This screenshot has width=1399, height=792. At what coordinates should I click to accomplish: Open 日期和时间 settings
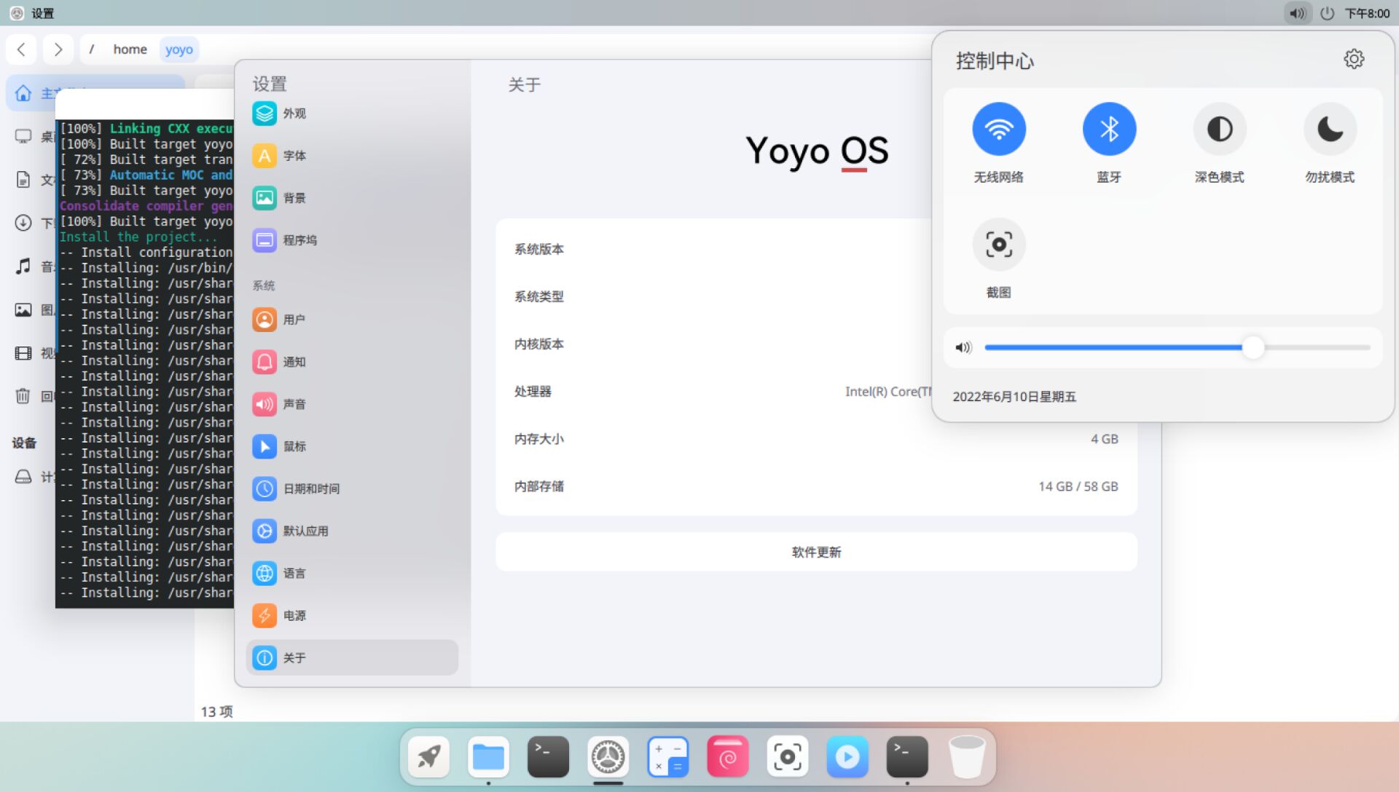pos(311,488)
